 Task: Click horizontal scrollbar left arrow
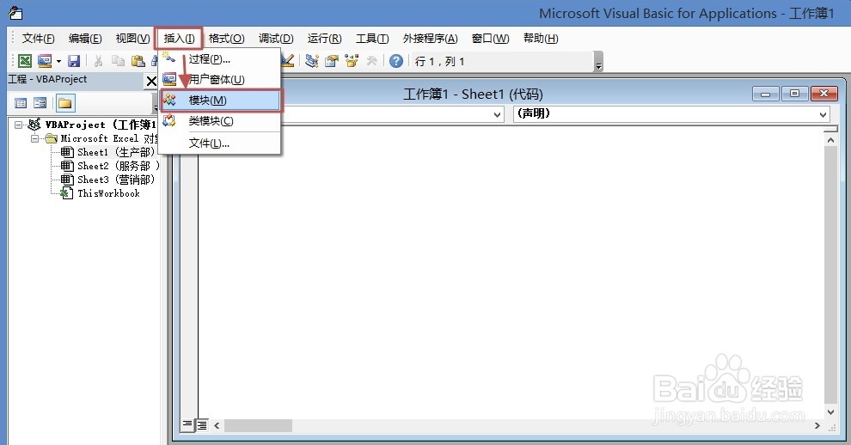pos(217,426)
